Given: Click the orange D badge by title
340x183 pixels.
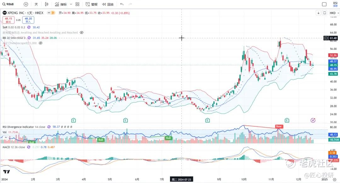Looking at the screenshot, I should coord(53,13).
